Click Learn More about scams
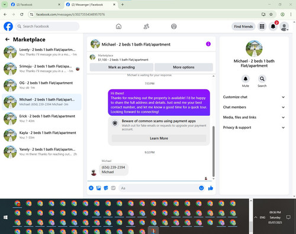This screenshot has width=296, height=234. tap(159, 138)
